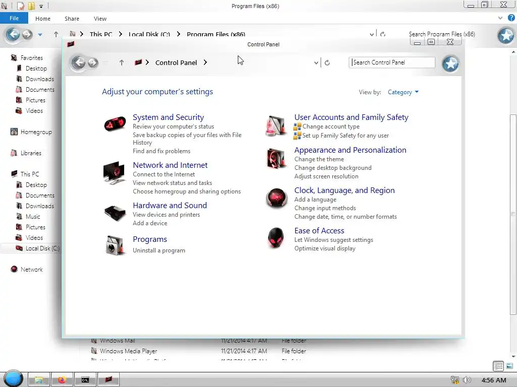Click the Explorer window forward arrow
517x387 pixels.
[x=27, y=34]
